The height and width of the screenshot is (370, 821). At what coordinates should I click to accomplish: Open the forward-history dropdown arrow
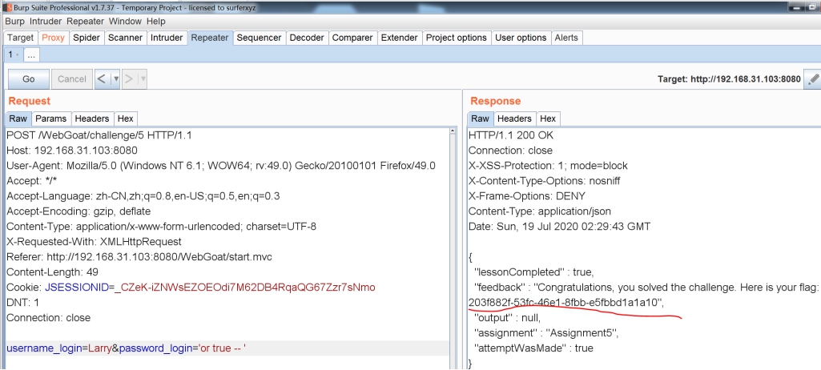pyautogui.click(x=143, y=79)
